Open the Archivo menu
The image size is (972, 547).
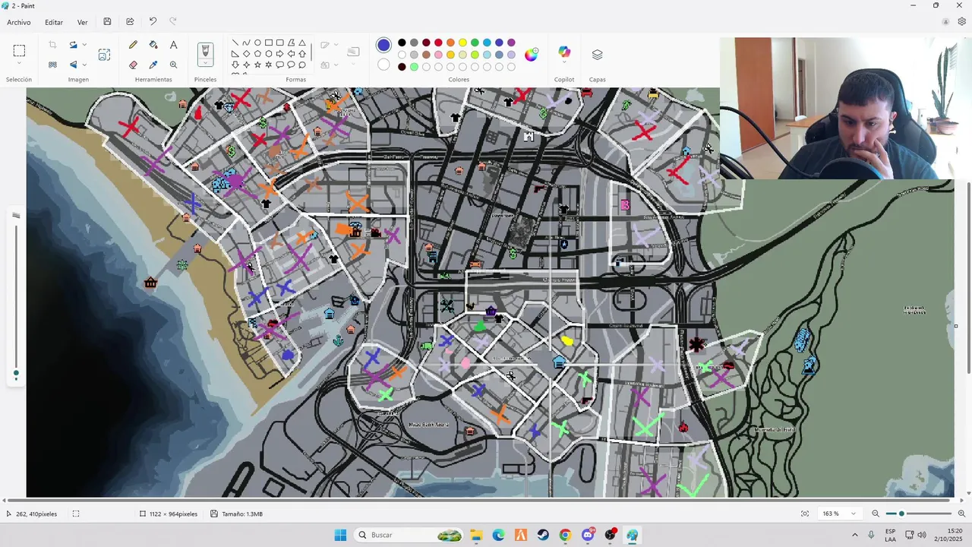[19, 22]
